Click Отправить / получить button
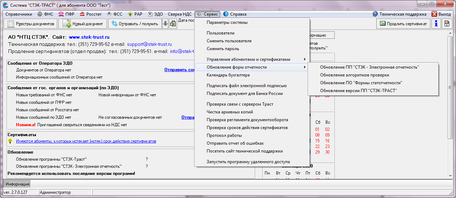 pos(135,24)
